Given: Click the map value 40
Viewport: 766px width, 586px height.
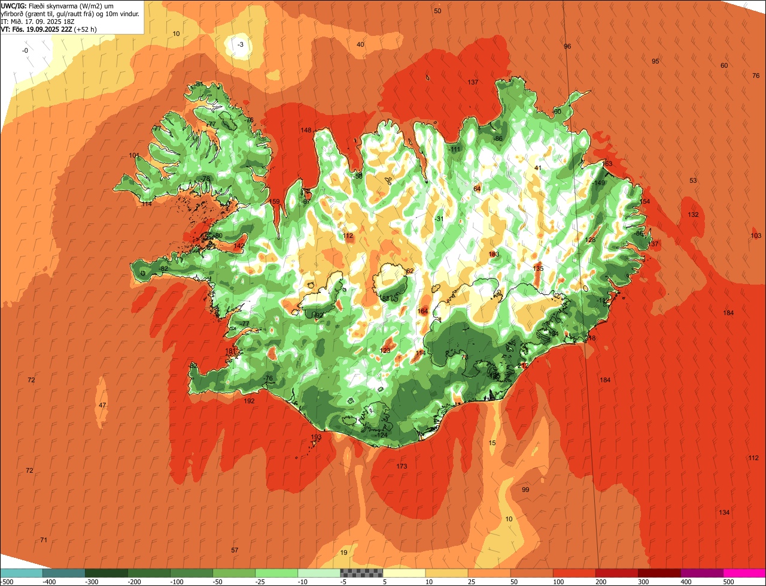Looking at the screenshot, I should click(360, 44).
